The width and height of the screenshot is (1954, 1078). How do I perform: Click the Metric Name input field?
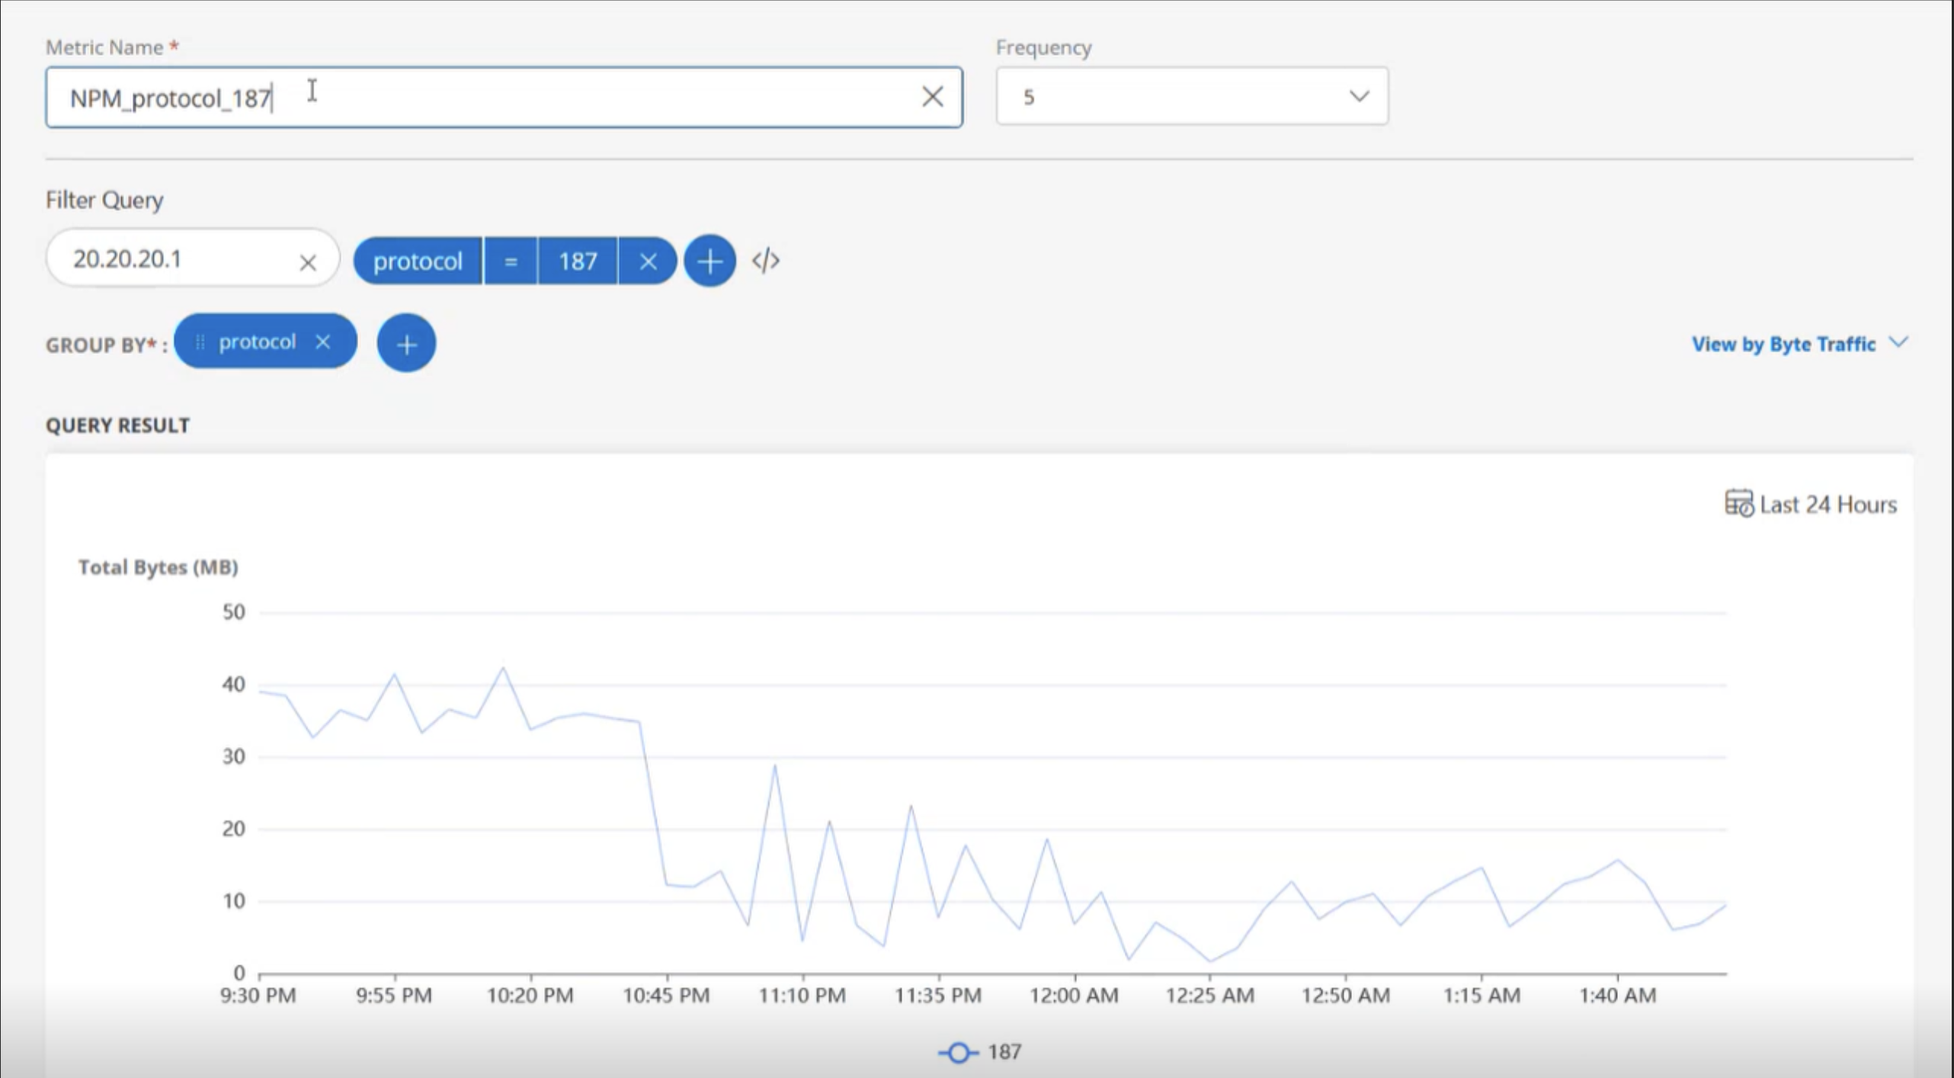(x=504, y=98)
